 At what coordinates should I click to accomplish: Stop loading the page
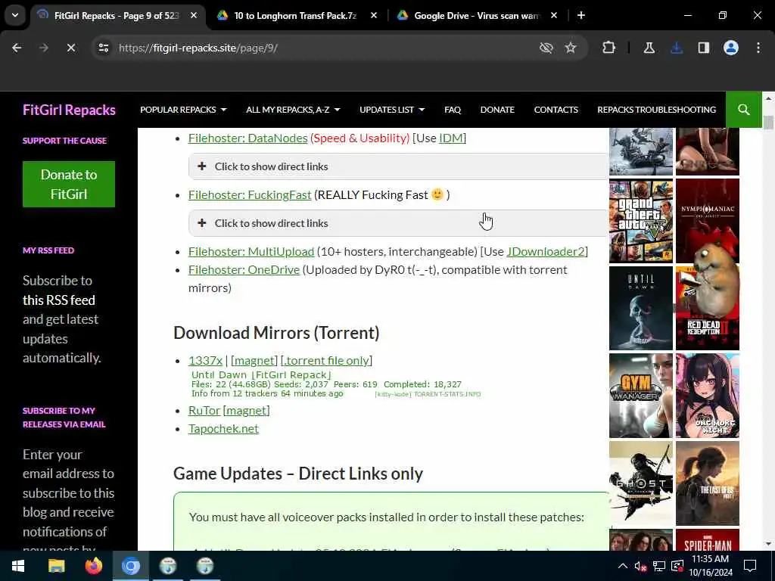click(70, 48)
